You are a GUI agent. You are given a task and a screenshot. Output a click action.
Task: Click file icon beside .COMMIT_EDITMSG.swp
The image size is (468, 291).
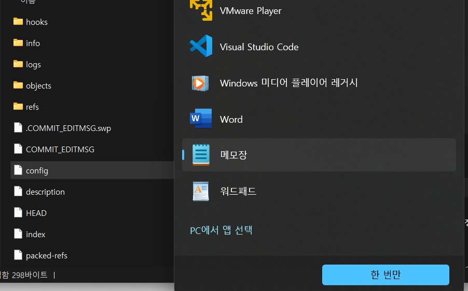pos(18,127)
